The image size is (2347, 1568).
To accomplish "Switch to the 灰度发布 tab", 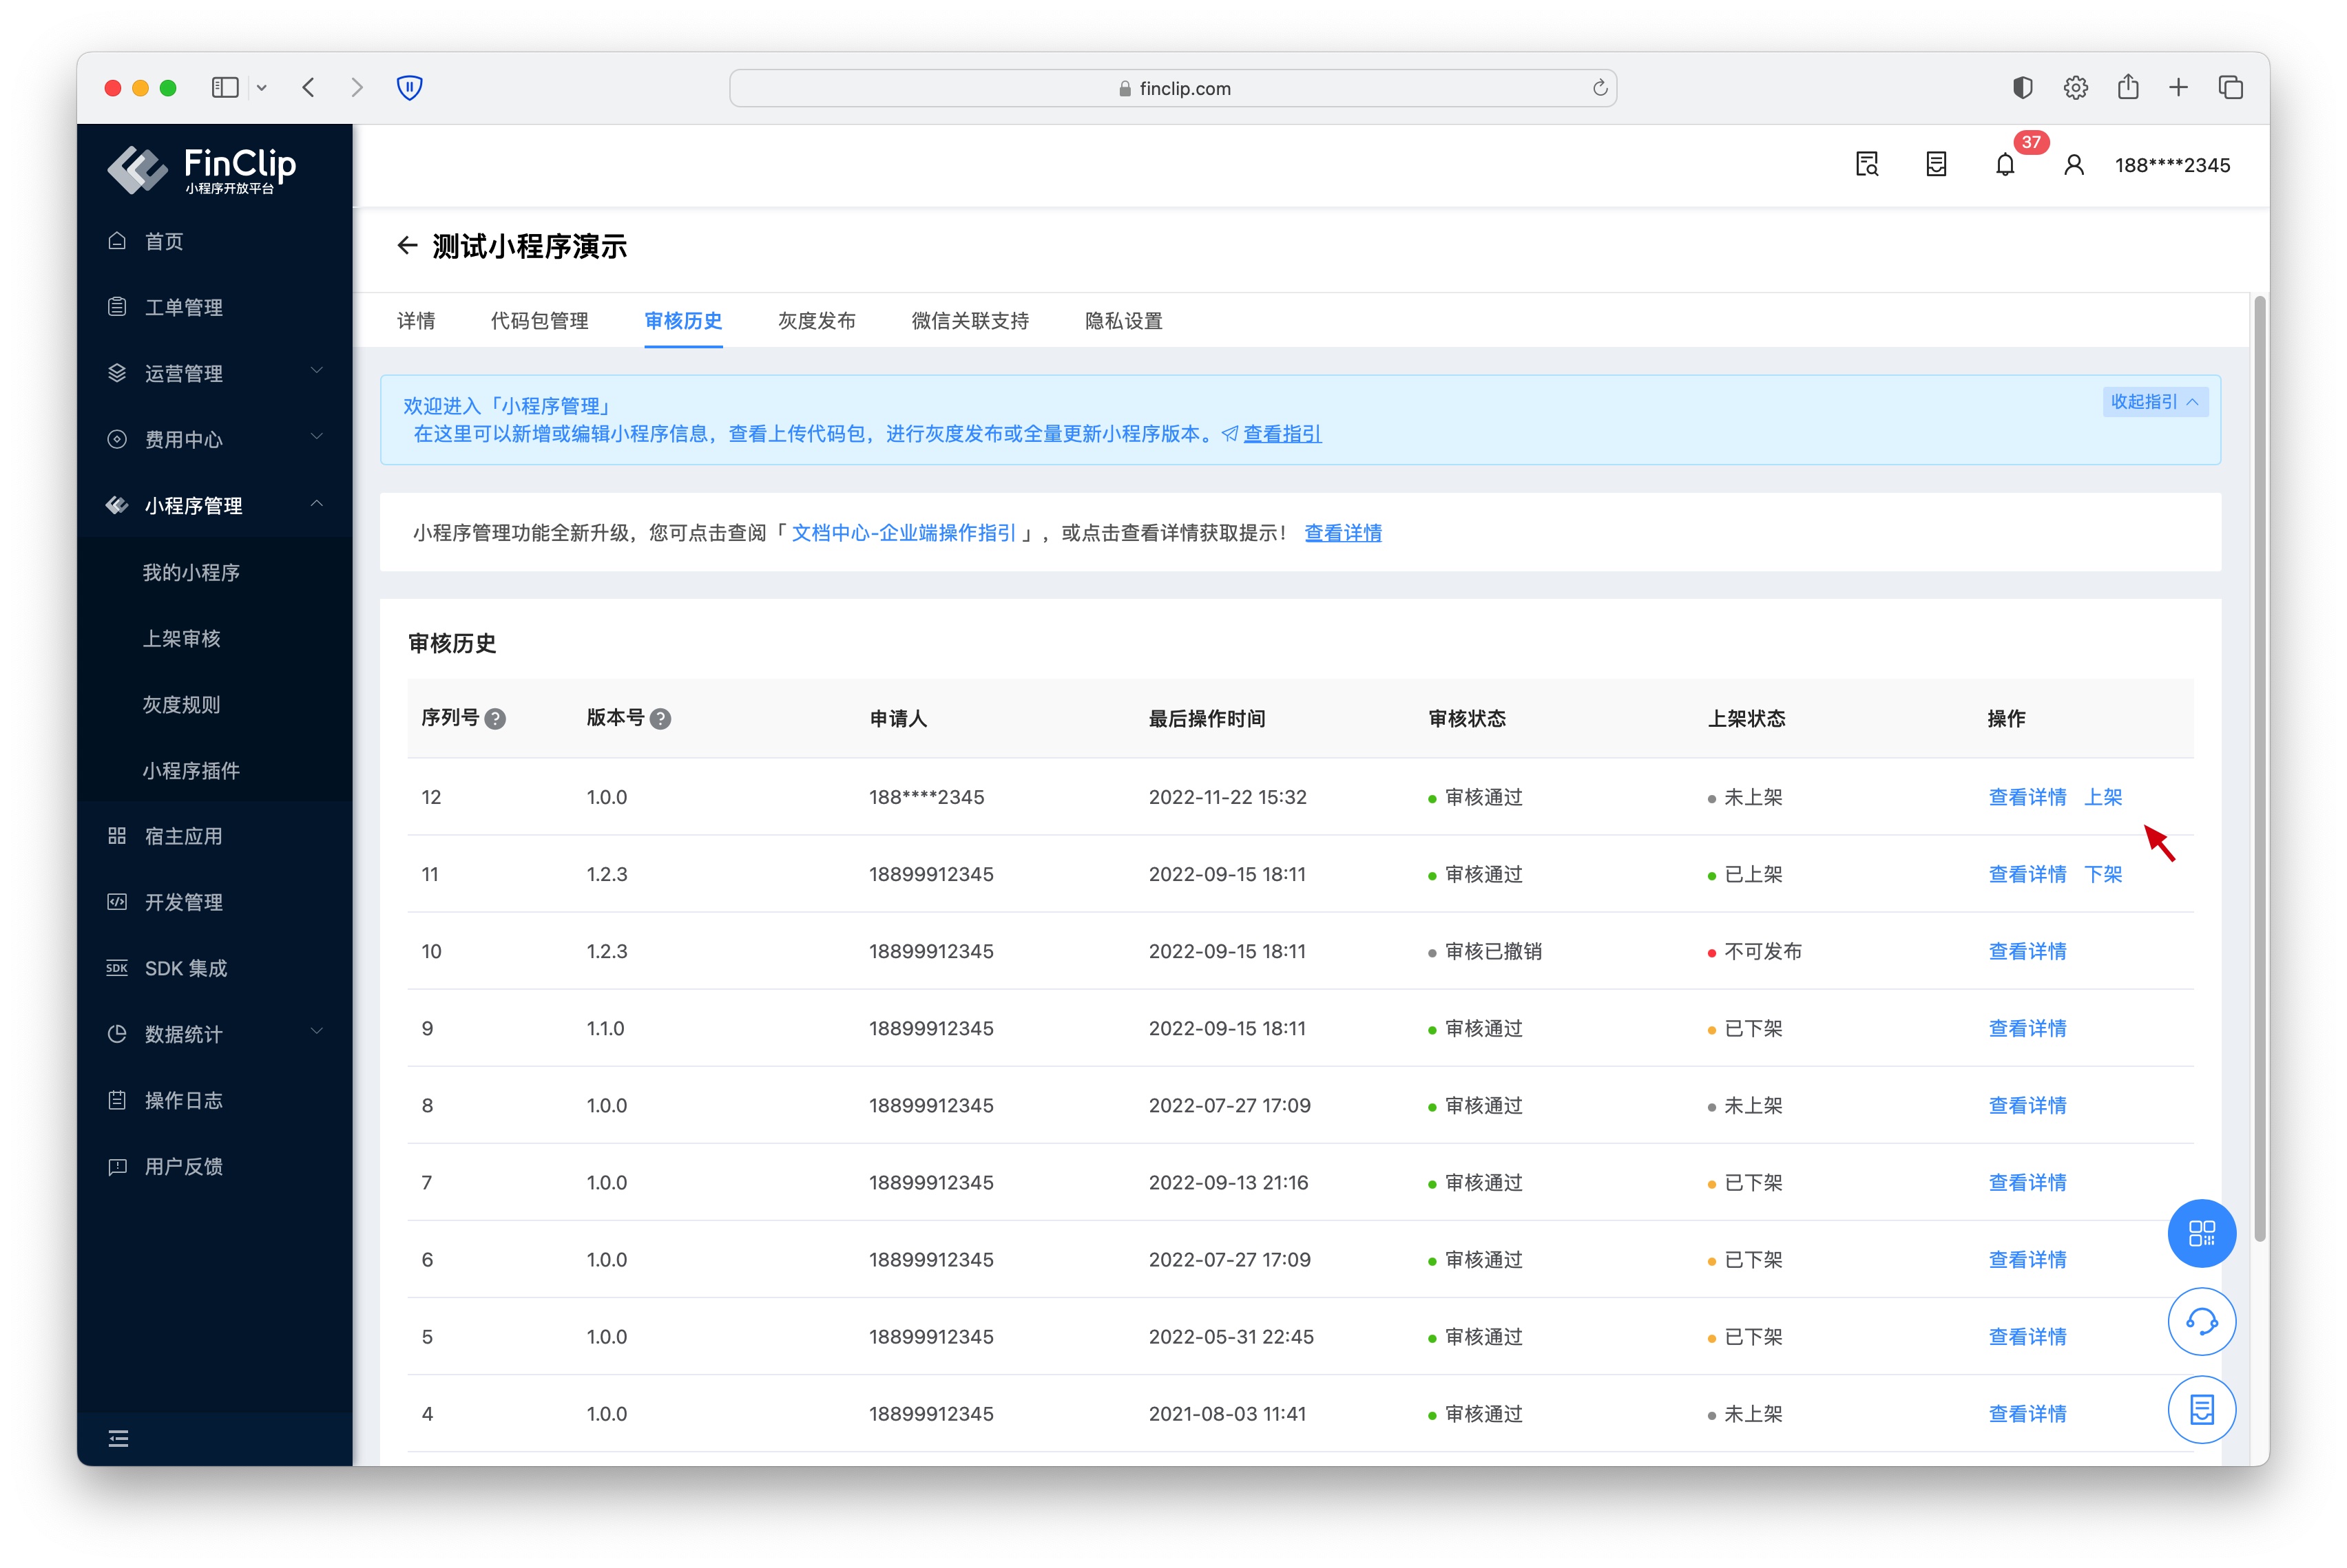I will [x=816, y=321].
